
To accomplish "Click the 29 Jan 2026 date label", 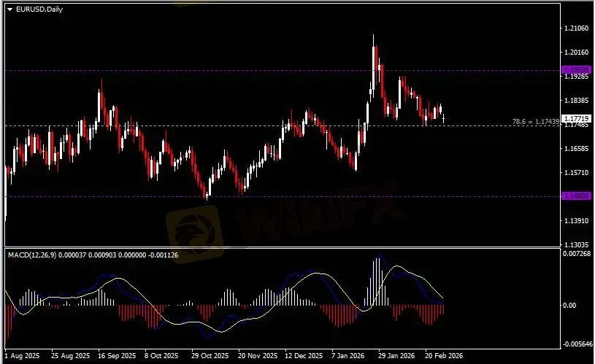I will point(396,356).
